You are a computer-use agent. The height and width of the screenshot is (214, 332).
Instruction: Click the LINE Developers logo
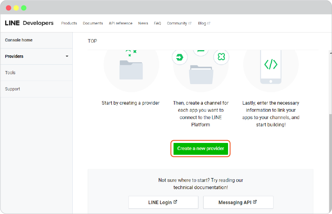click(x=29, y=23)
